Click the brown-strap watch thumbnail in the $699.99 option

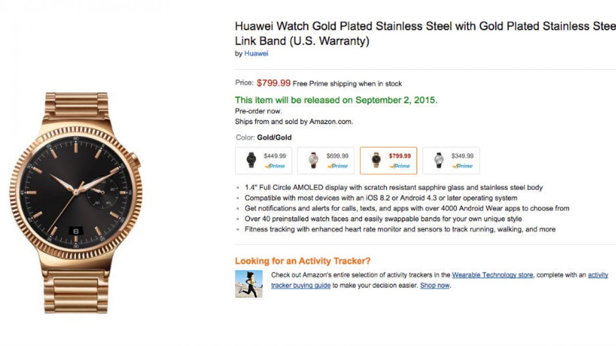pos(314,160)
